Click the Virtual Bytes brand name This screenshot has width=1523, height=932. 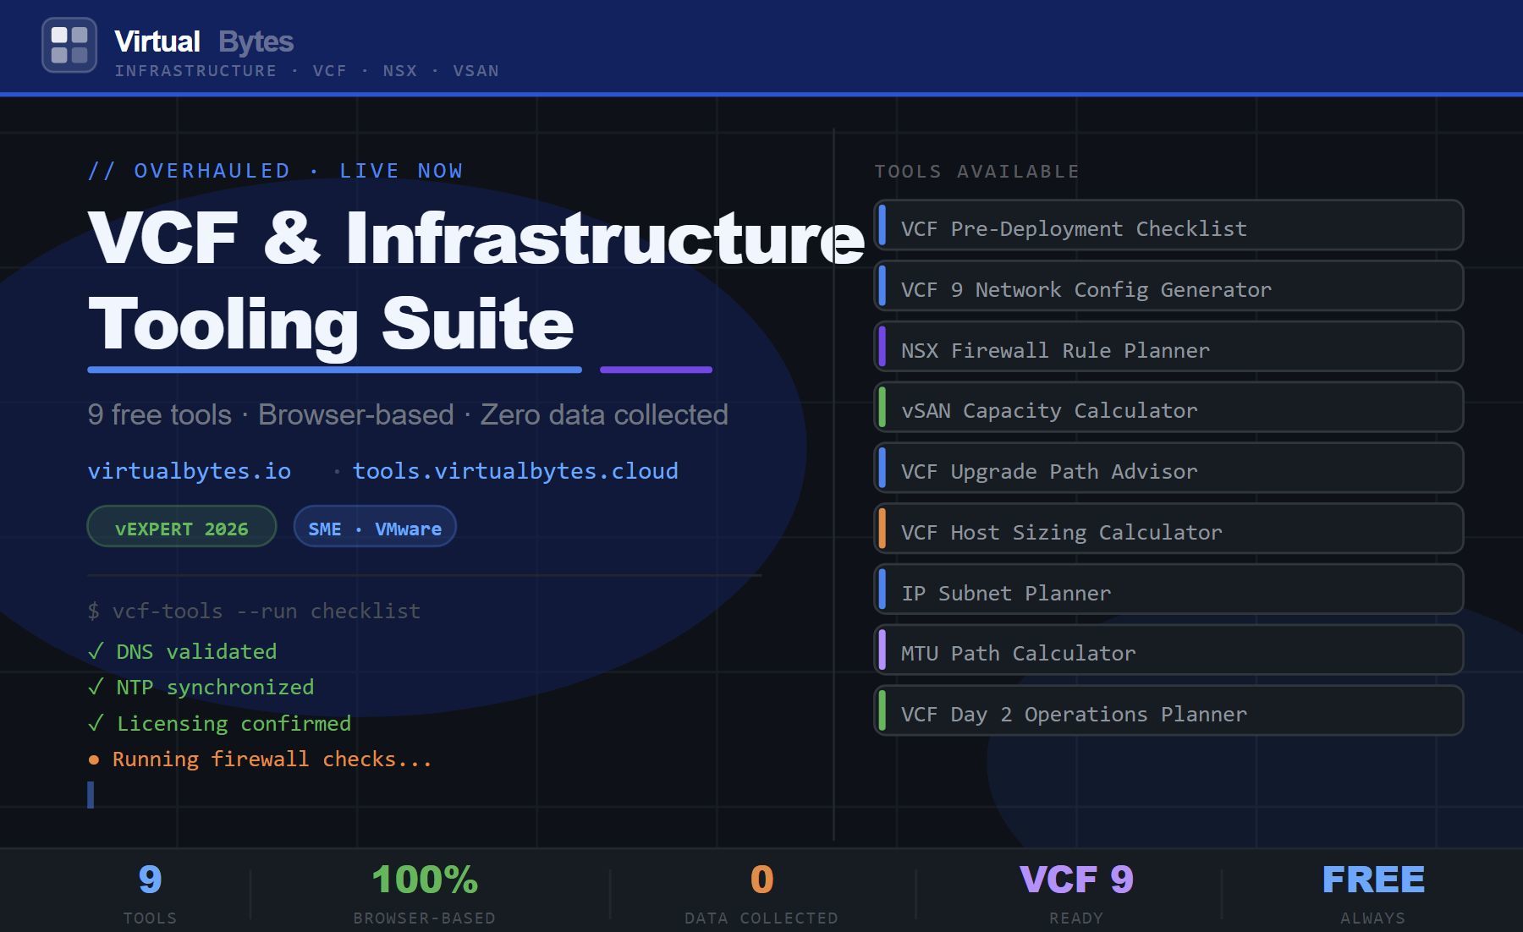coord(204,41)
